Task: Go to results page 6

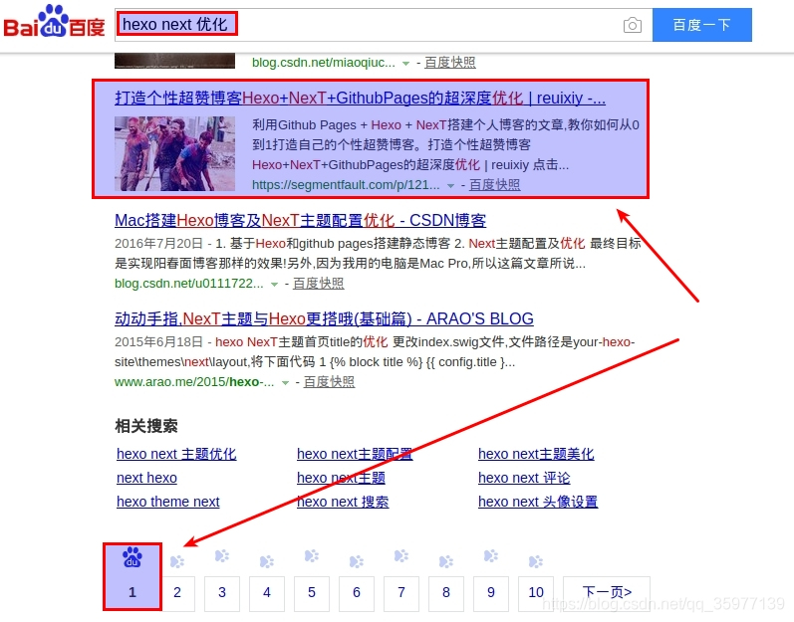Action: pos(357,594)
